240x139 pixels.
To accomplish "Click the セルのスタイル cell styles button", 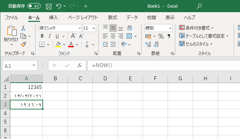I will tap(196, 44).
